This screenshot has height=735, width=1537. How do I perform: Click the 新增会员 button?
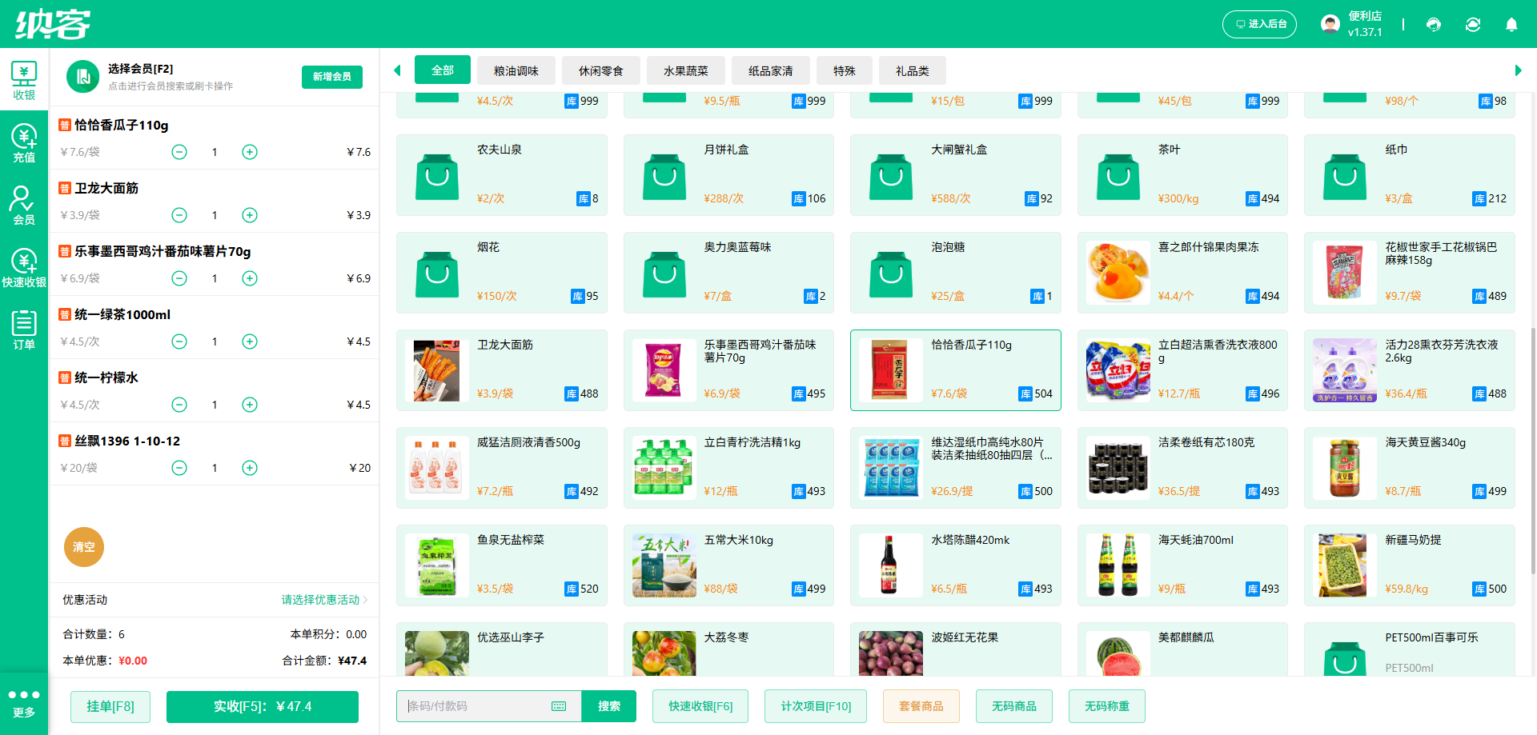(x=332, y=77)
